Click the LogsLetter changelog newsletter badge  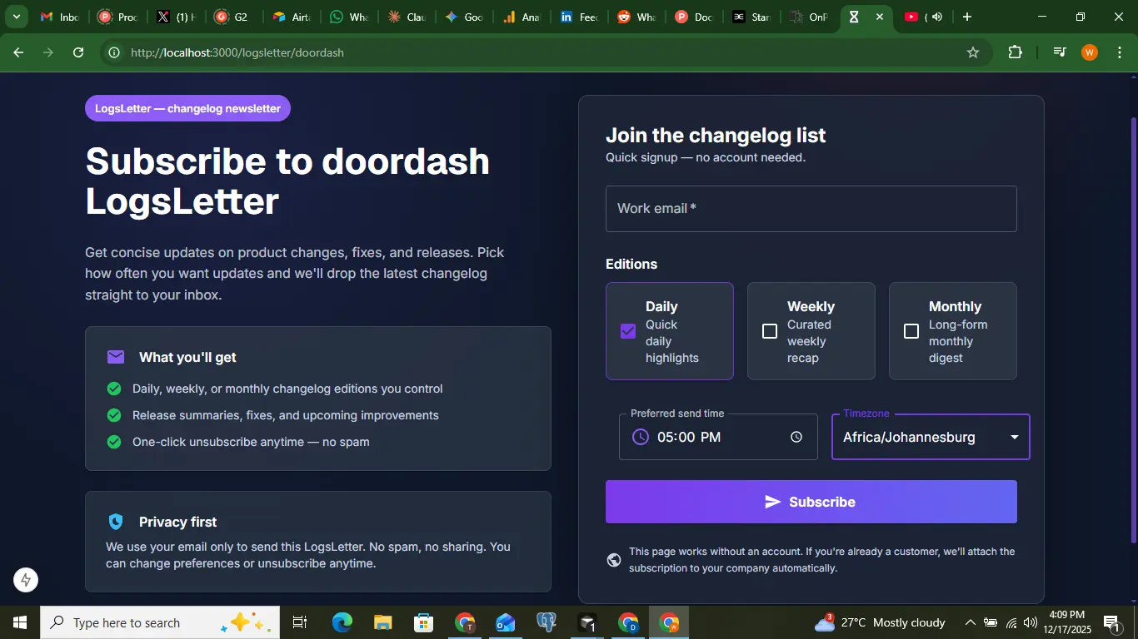point(187,108)
